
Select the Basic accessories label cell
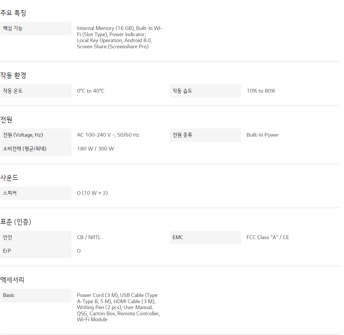(x=36, y=295)
